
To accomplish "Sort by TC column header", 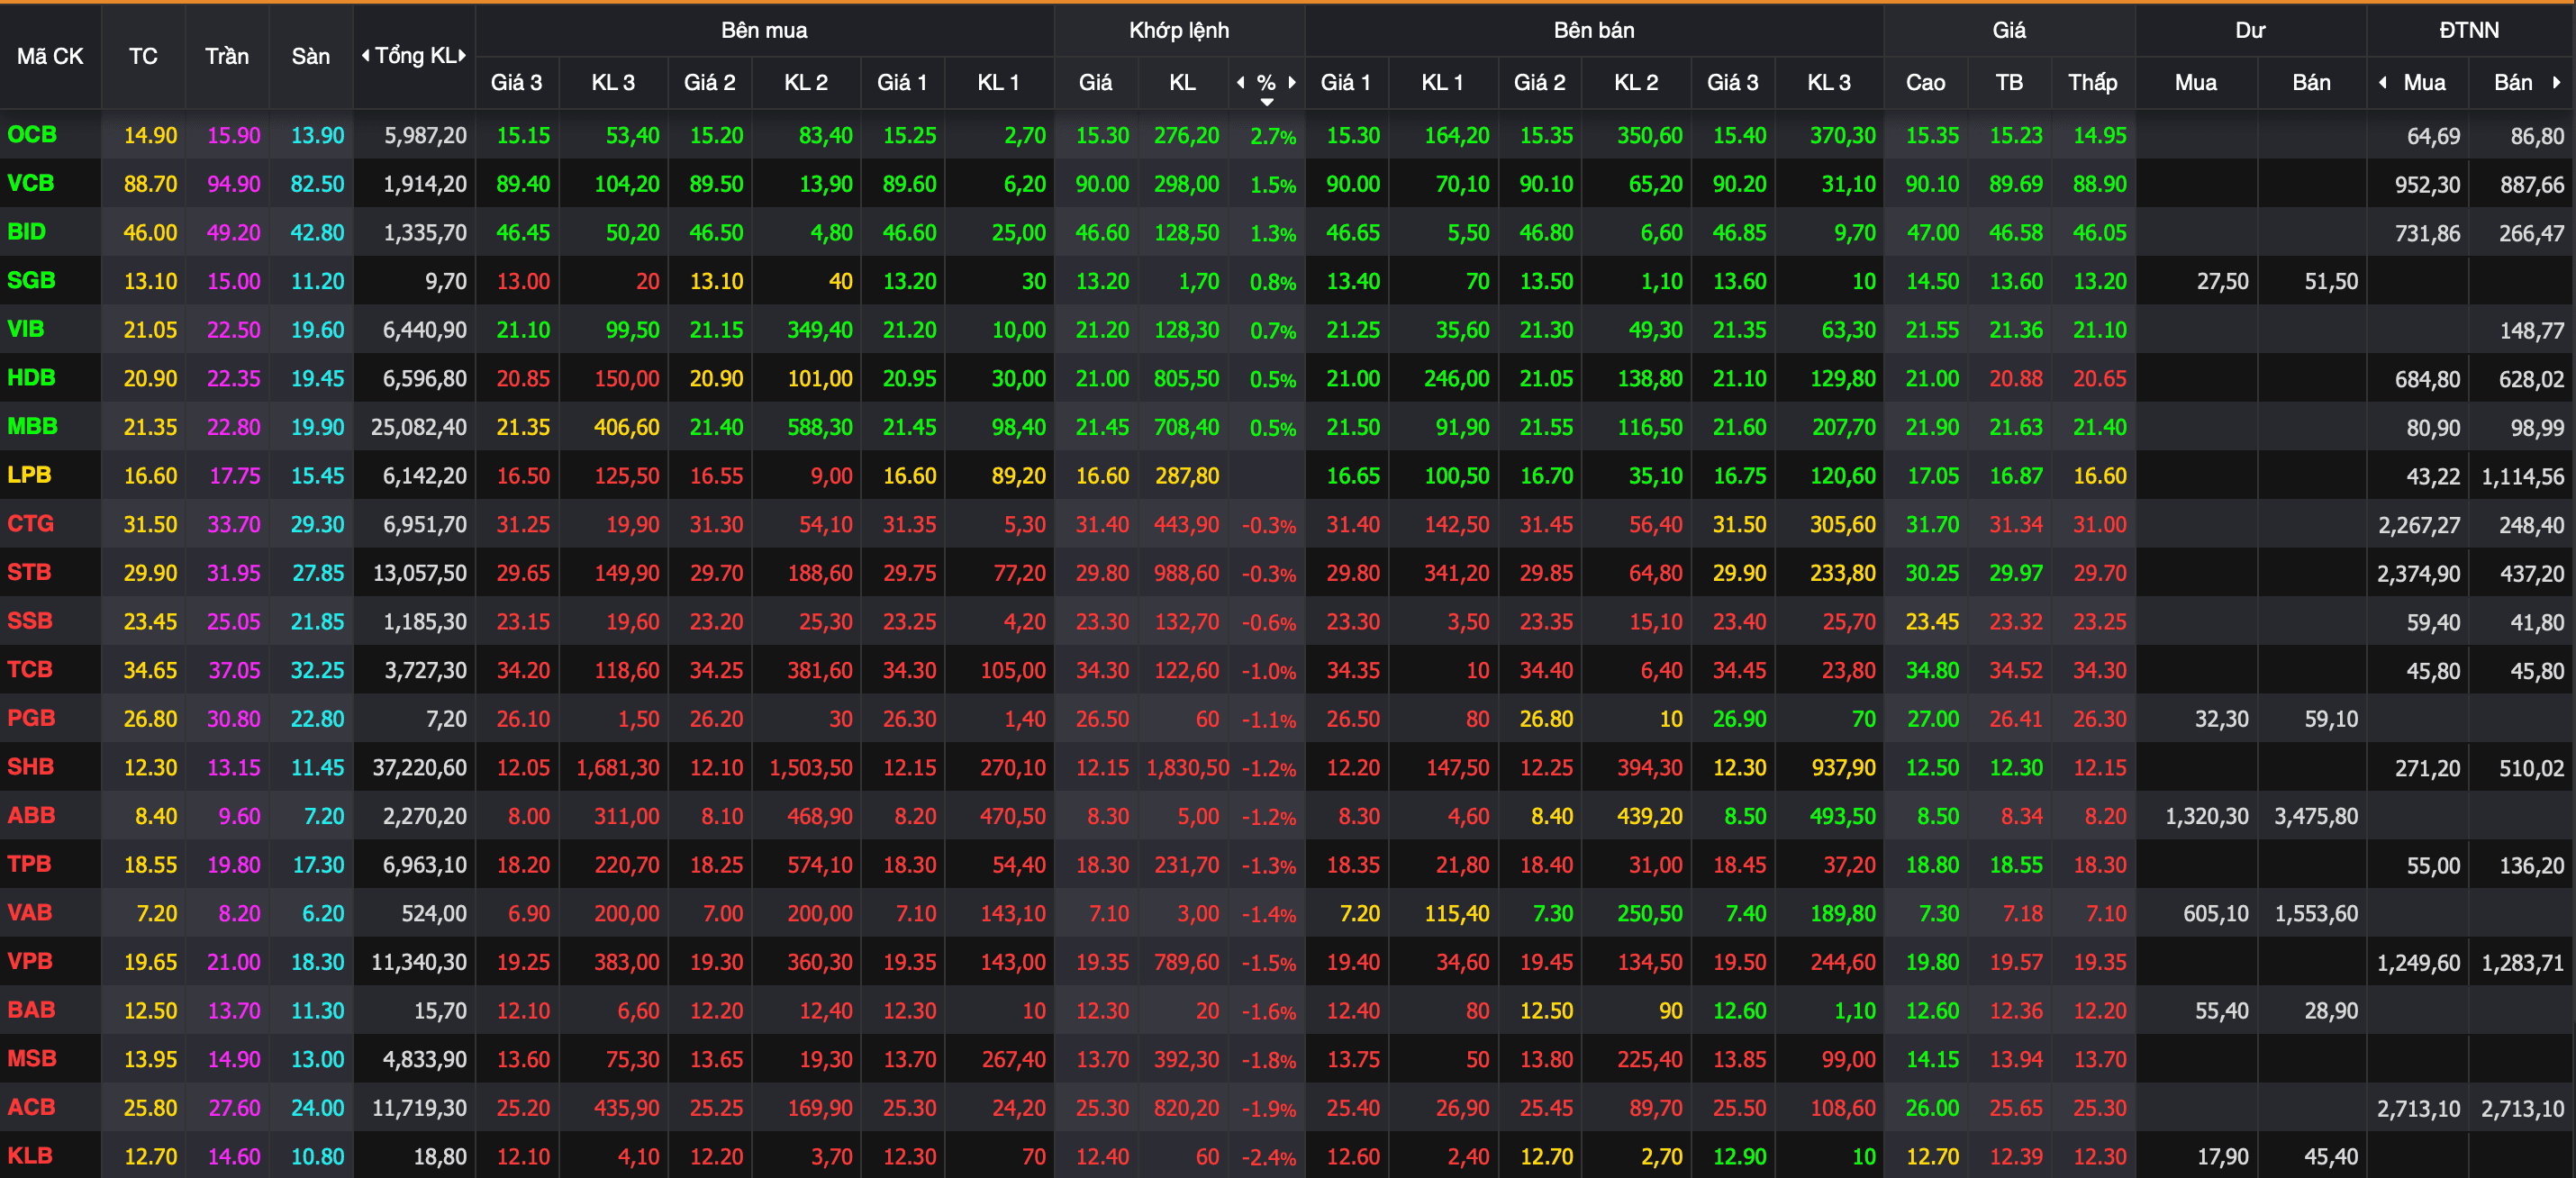I will (143, 56).
